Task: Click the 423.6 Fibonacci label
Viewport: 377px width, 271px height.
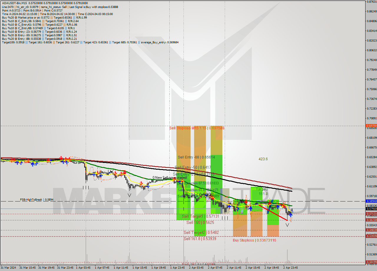Action: point(263,159)
